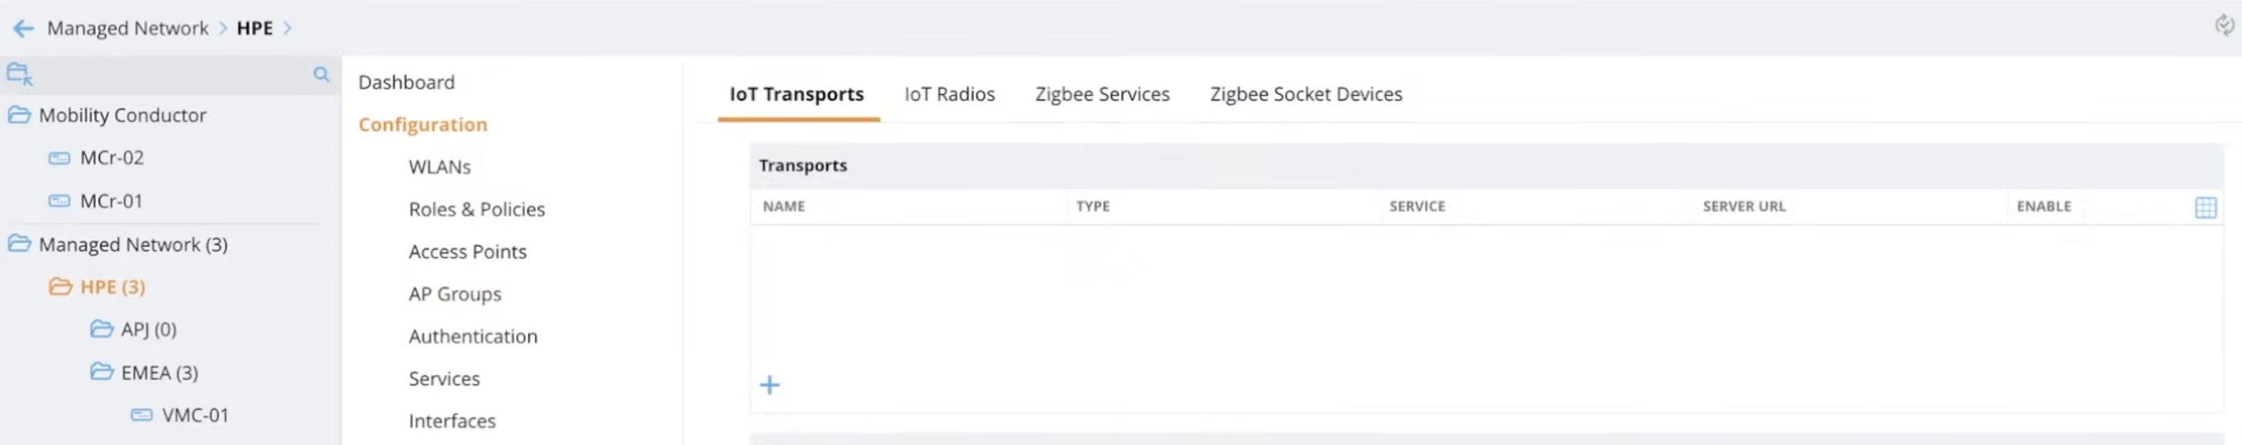Viewport: 2242px width, 445px height.
Task: Open the Zigbee Socket Devices tab
Action: tap(1306, 94)
